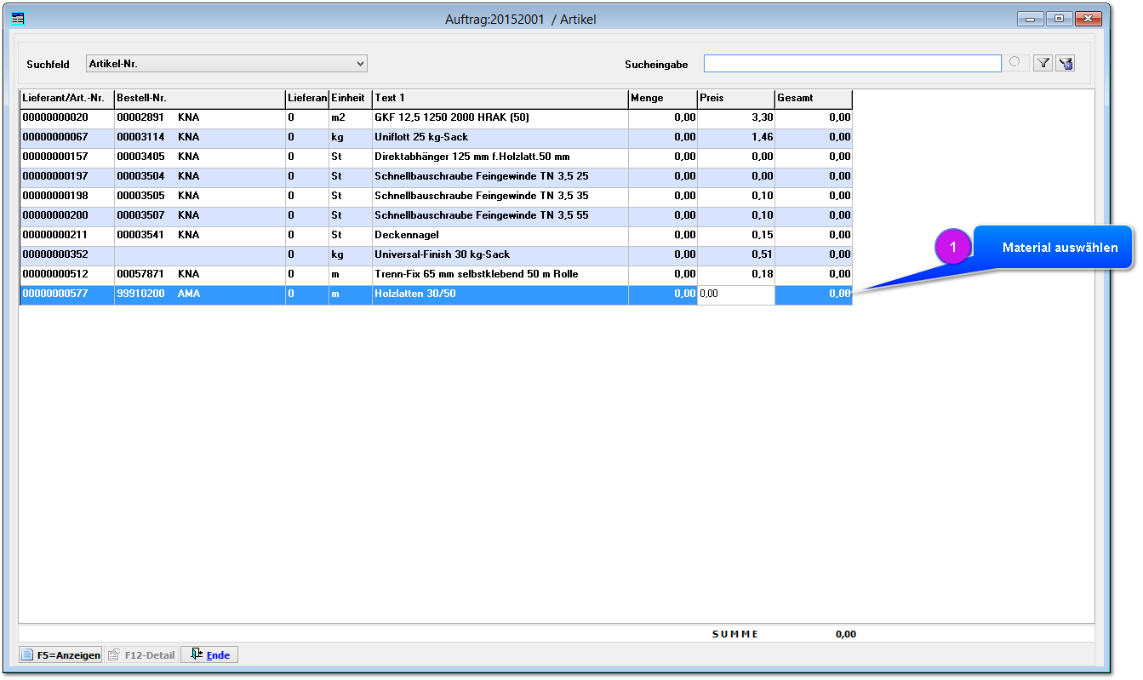Click the radio indicator beside the search input
1143x680 pixels.
(1014, 62)
